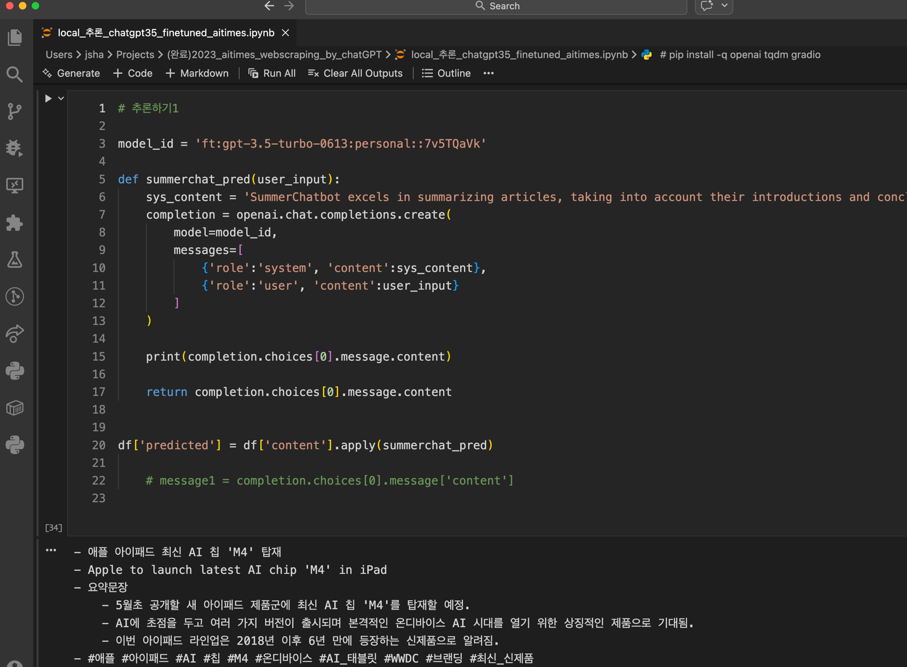Open the Source Control view
Viewport: 907px width, 667px height.
(x=15, y=111)
